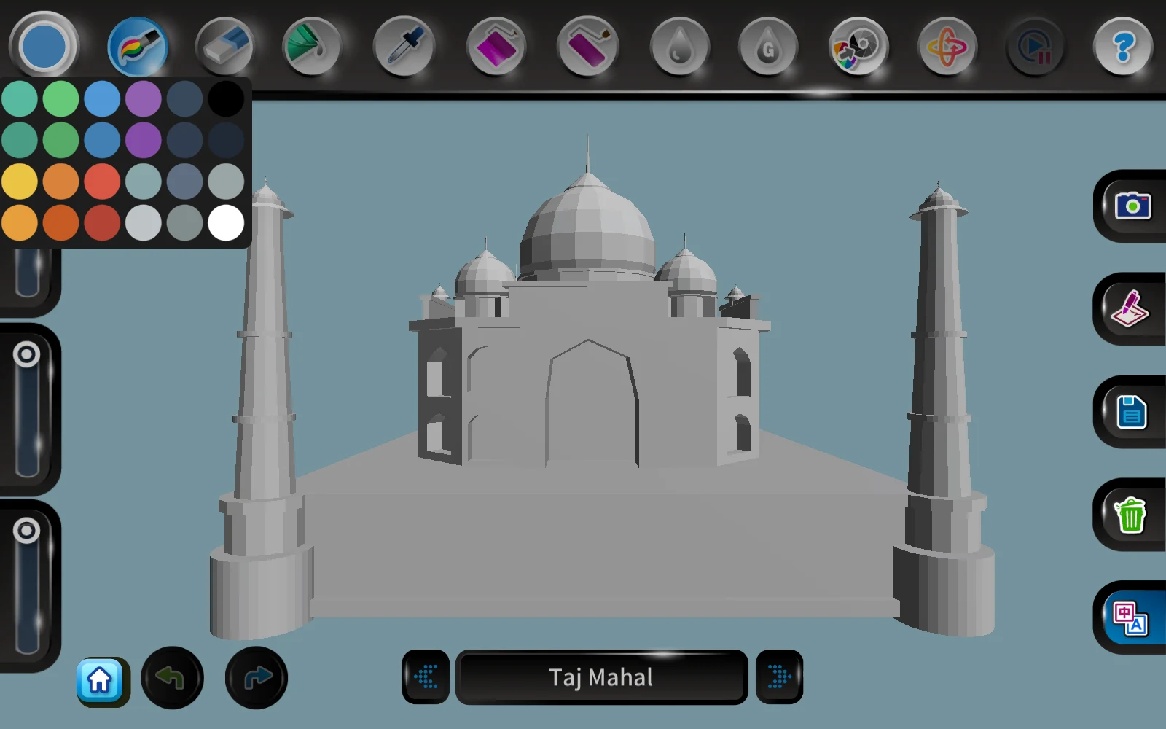Pick the top-row teal swatch at palette corner

click(20, 98)
